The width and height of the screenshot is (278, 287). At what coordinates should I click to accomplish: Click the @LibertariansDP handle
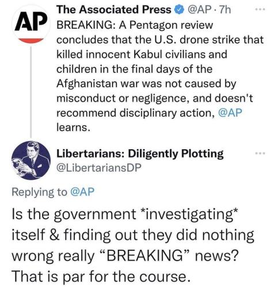pyautogui.click(x=99, y=168)
